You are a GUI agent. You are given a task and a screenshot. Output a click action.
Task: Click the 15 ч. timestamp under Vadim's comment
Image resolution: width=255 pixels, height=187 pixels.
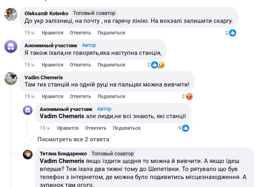[x=30, y=97]
